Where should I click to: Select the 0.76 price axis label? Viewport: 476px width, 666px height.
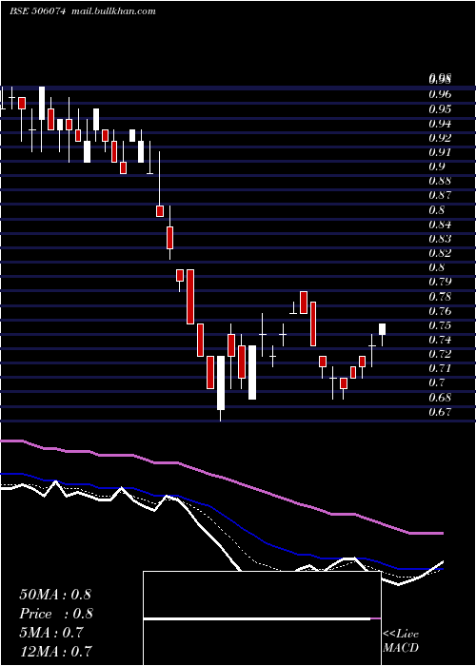[440, 311]
